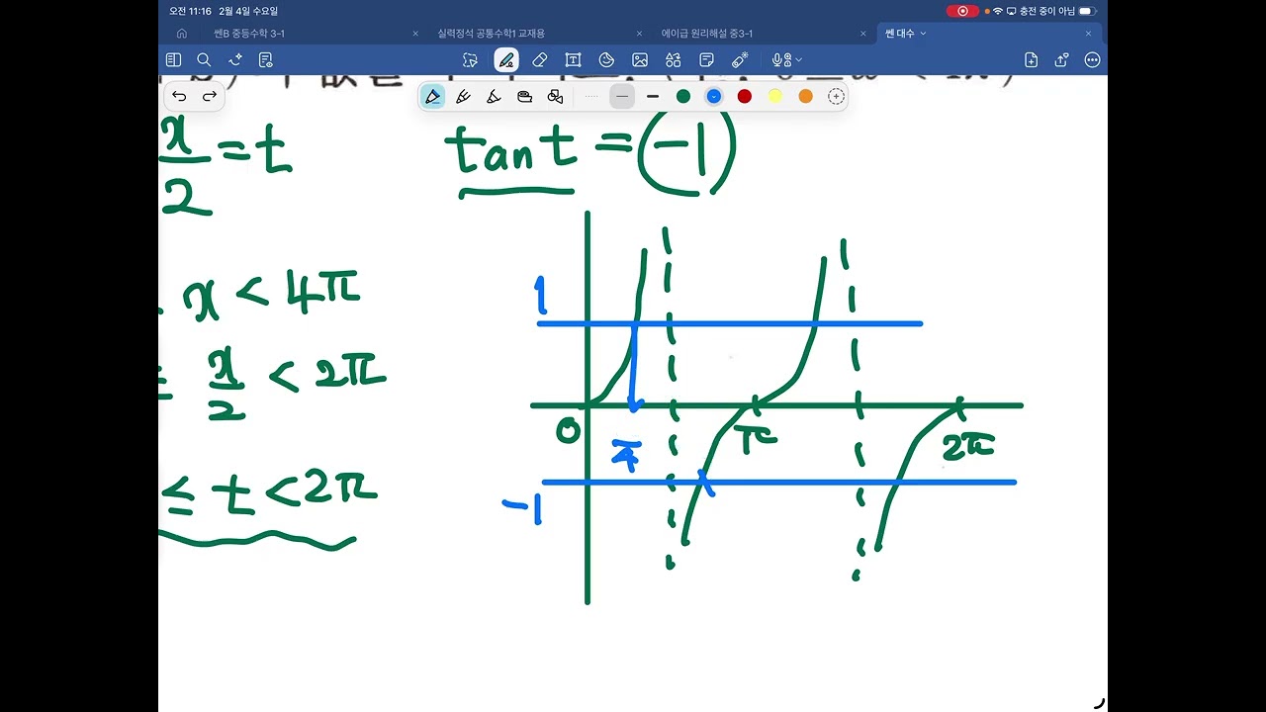The image size is (1266, 712).
Task: Close the 에이급 원리해설 중3-1 tab
Action: (x=863, y=33)
